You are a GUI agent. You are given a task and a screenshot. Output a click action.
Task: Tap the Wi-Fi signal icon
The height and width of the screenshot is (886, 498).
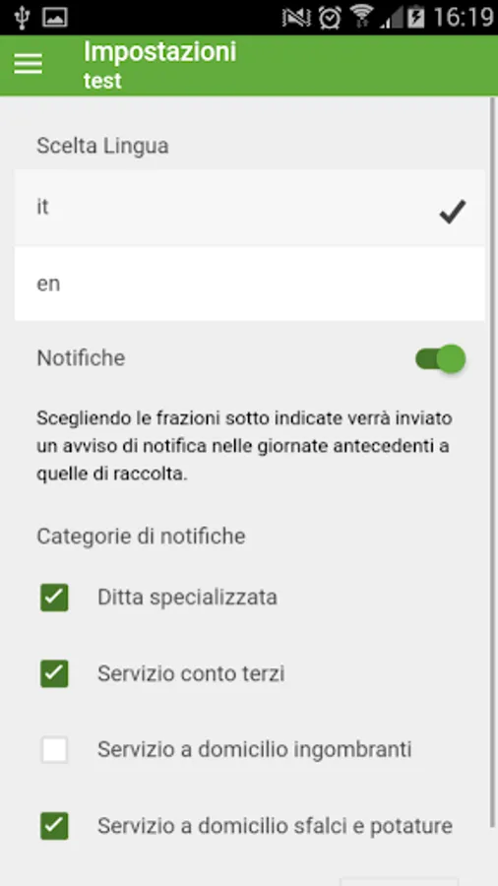pos(361,17)
